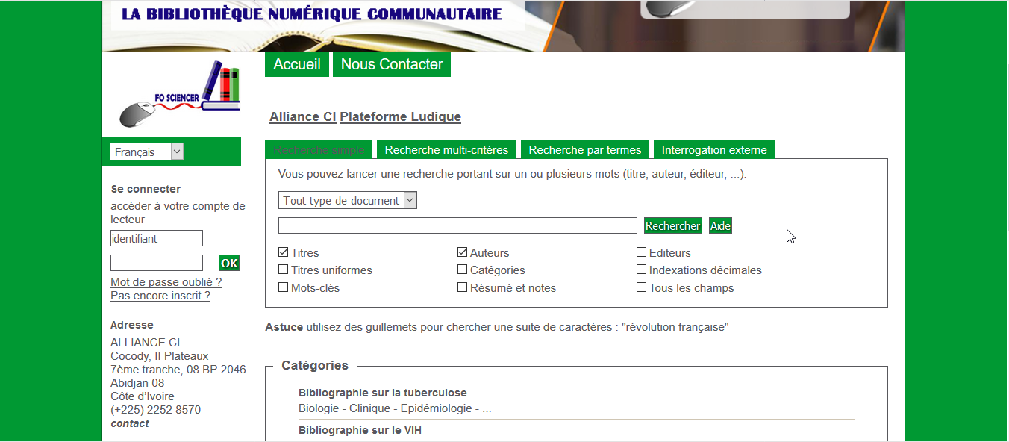Open the Recherche par termes tab
The image size is (1009, 442).
[584, 150]
